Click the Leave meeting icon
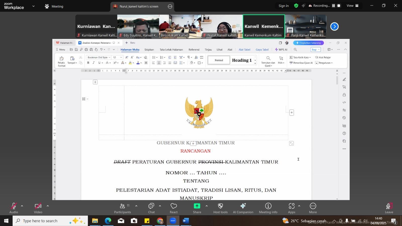This screenshot has height=226, width=402. (389, 206)
